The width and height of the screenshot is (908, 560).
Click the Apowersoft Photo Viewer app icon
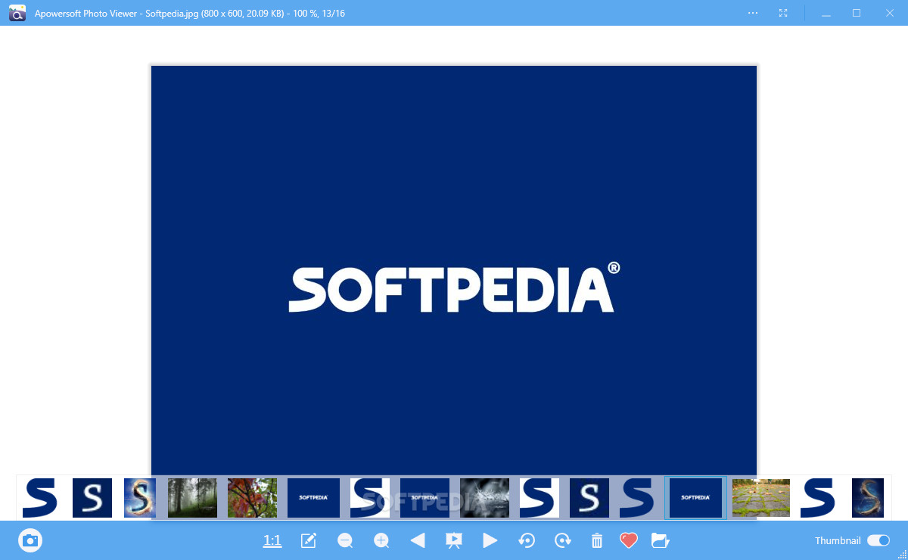click(17, 13)
